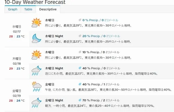Click the night rain shower icon for 木曜日 Night
The width and height of the screenshot is (174, 112).
click(37, 71)
